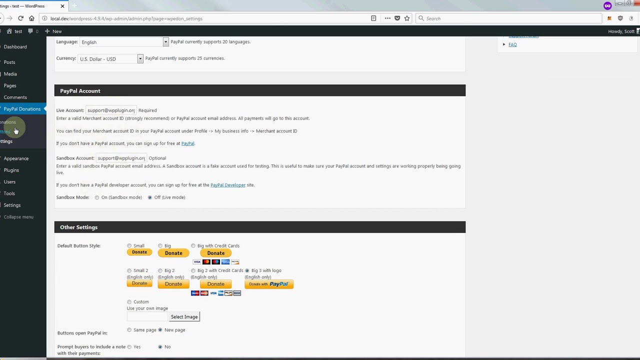This screenshot has width=640, height=360.
Task: Choose the Big 2 button style radio
Action: (x=160, y=270)
